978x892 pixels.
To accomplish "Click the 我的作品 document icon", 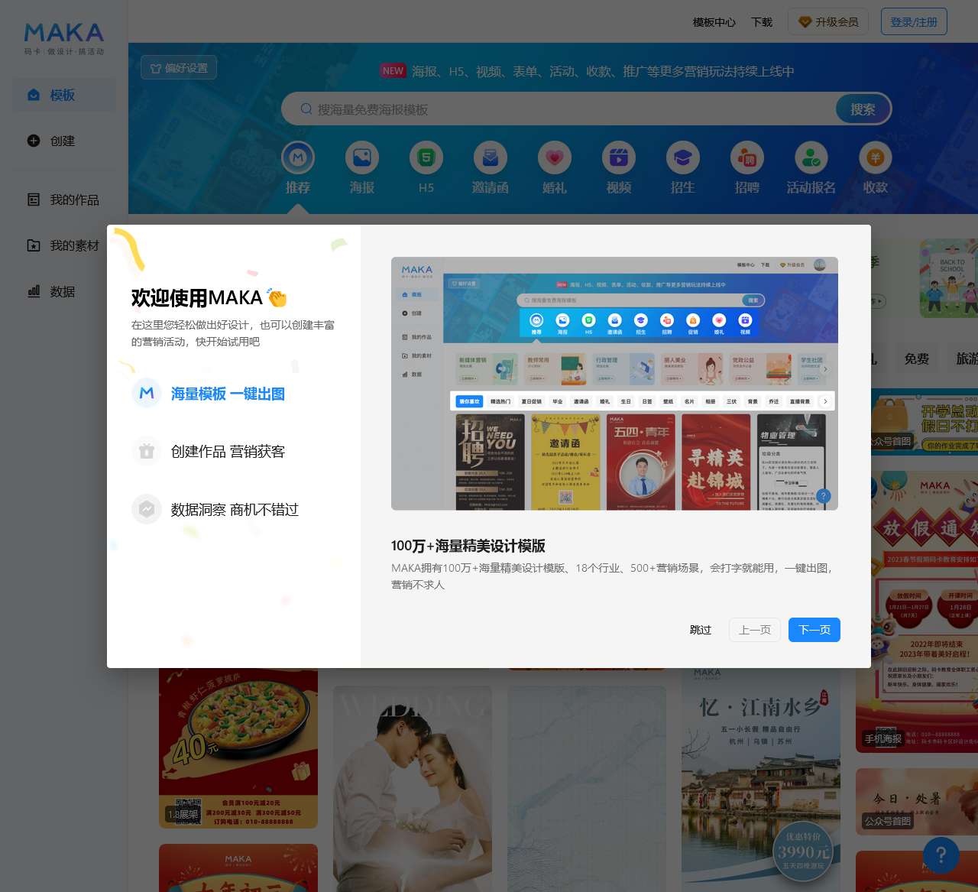I will [34, 199].
